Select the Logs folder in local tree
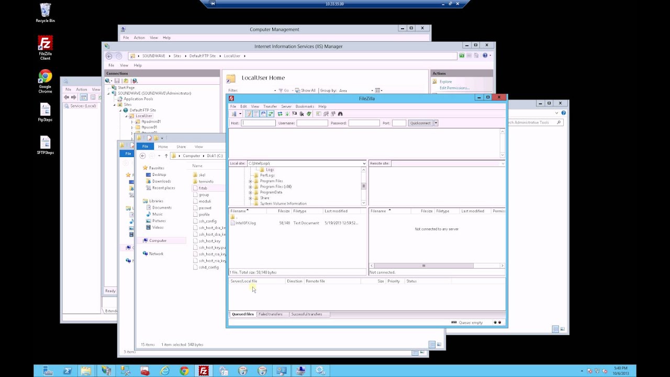 click(x=270, y=170)
